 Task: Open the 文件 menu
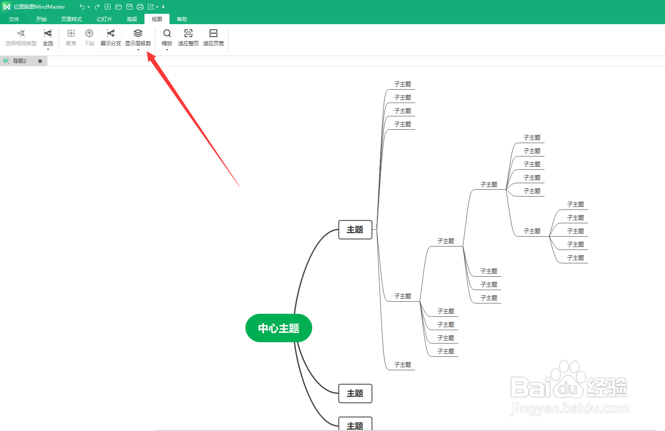(14, 19)
